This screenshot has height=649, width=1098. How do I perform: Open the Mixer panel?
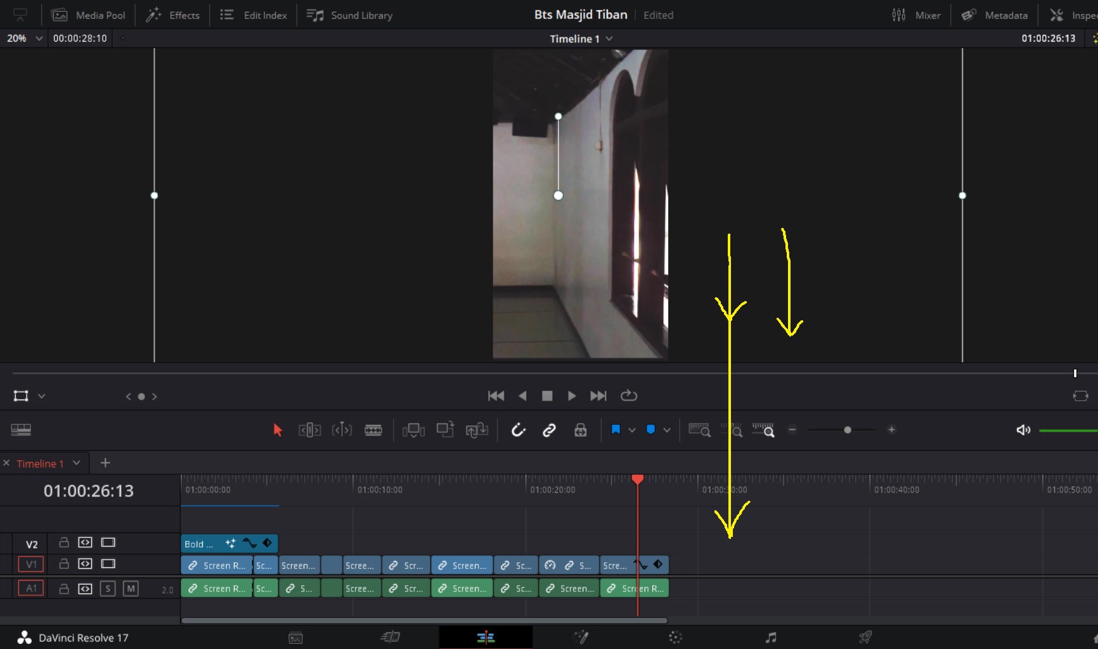pyautogui.click(x=916, y=15)
